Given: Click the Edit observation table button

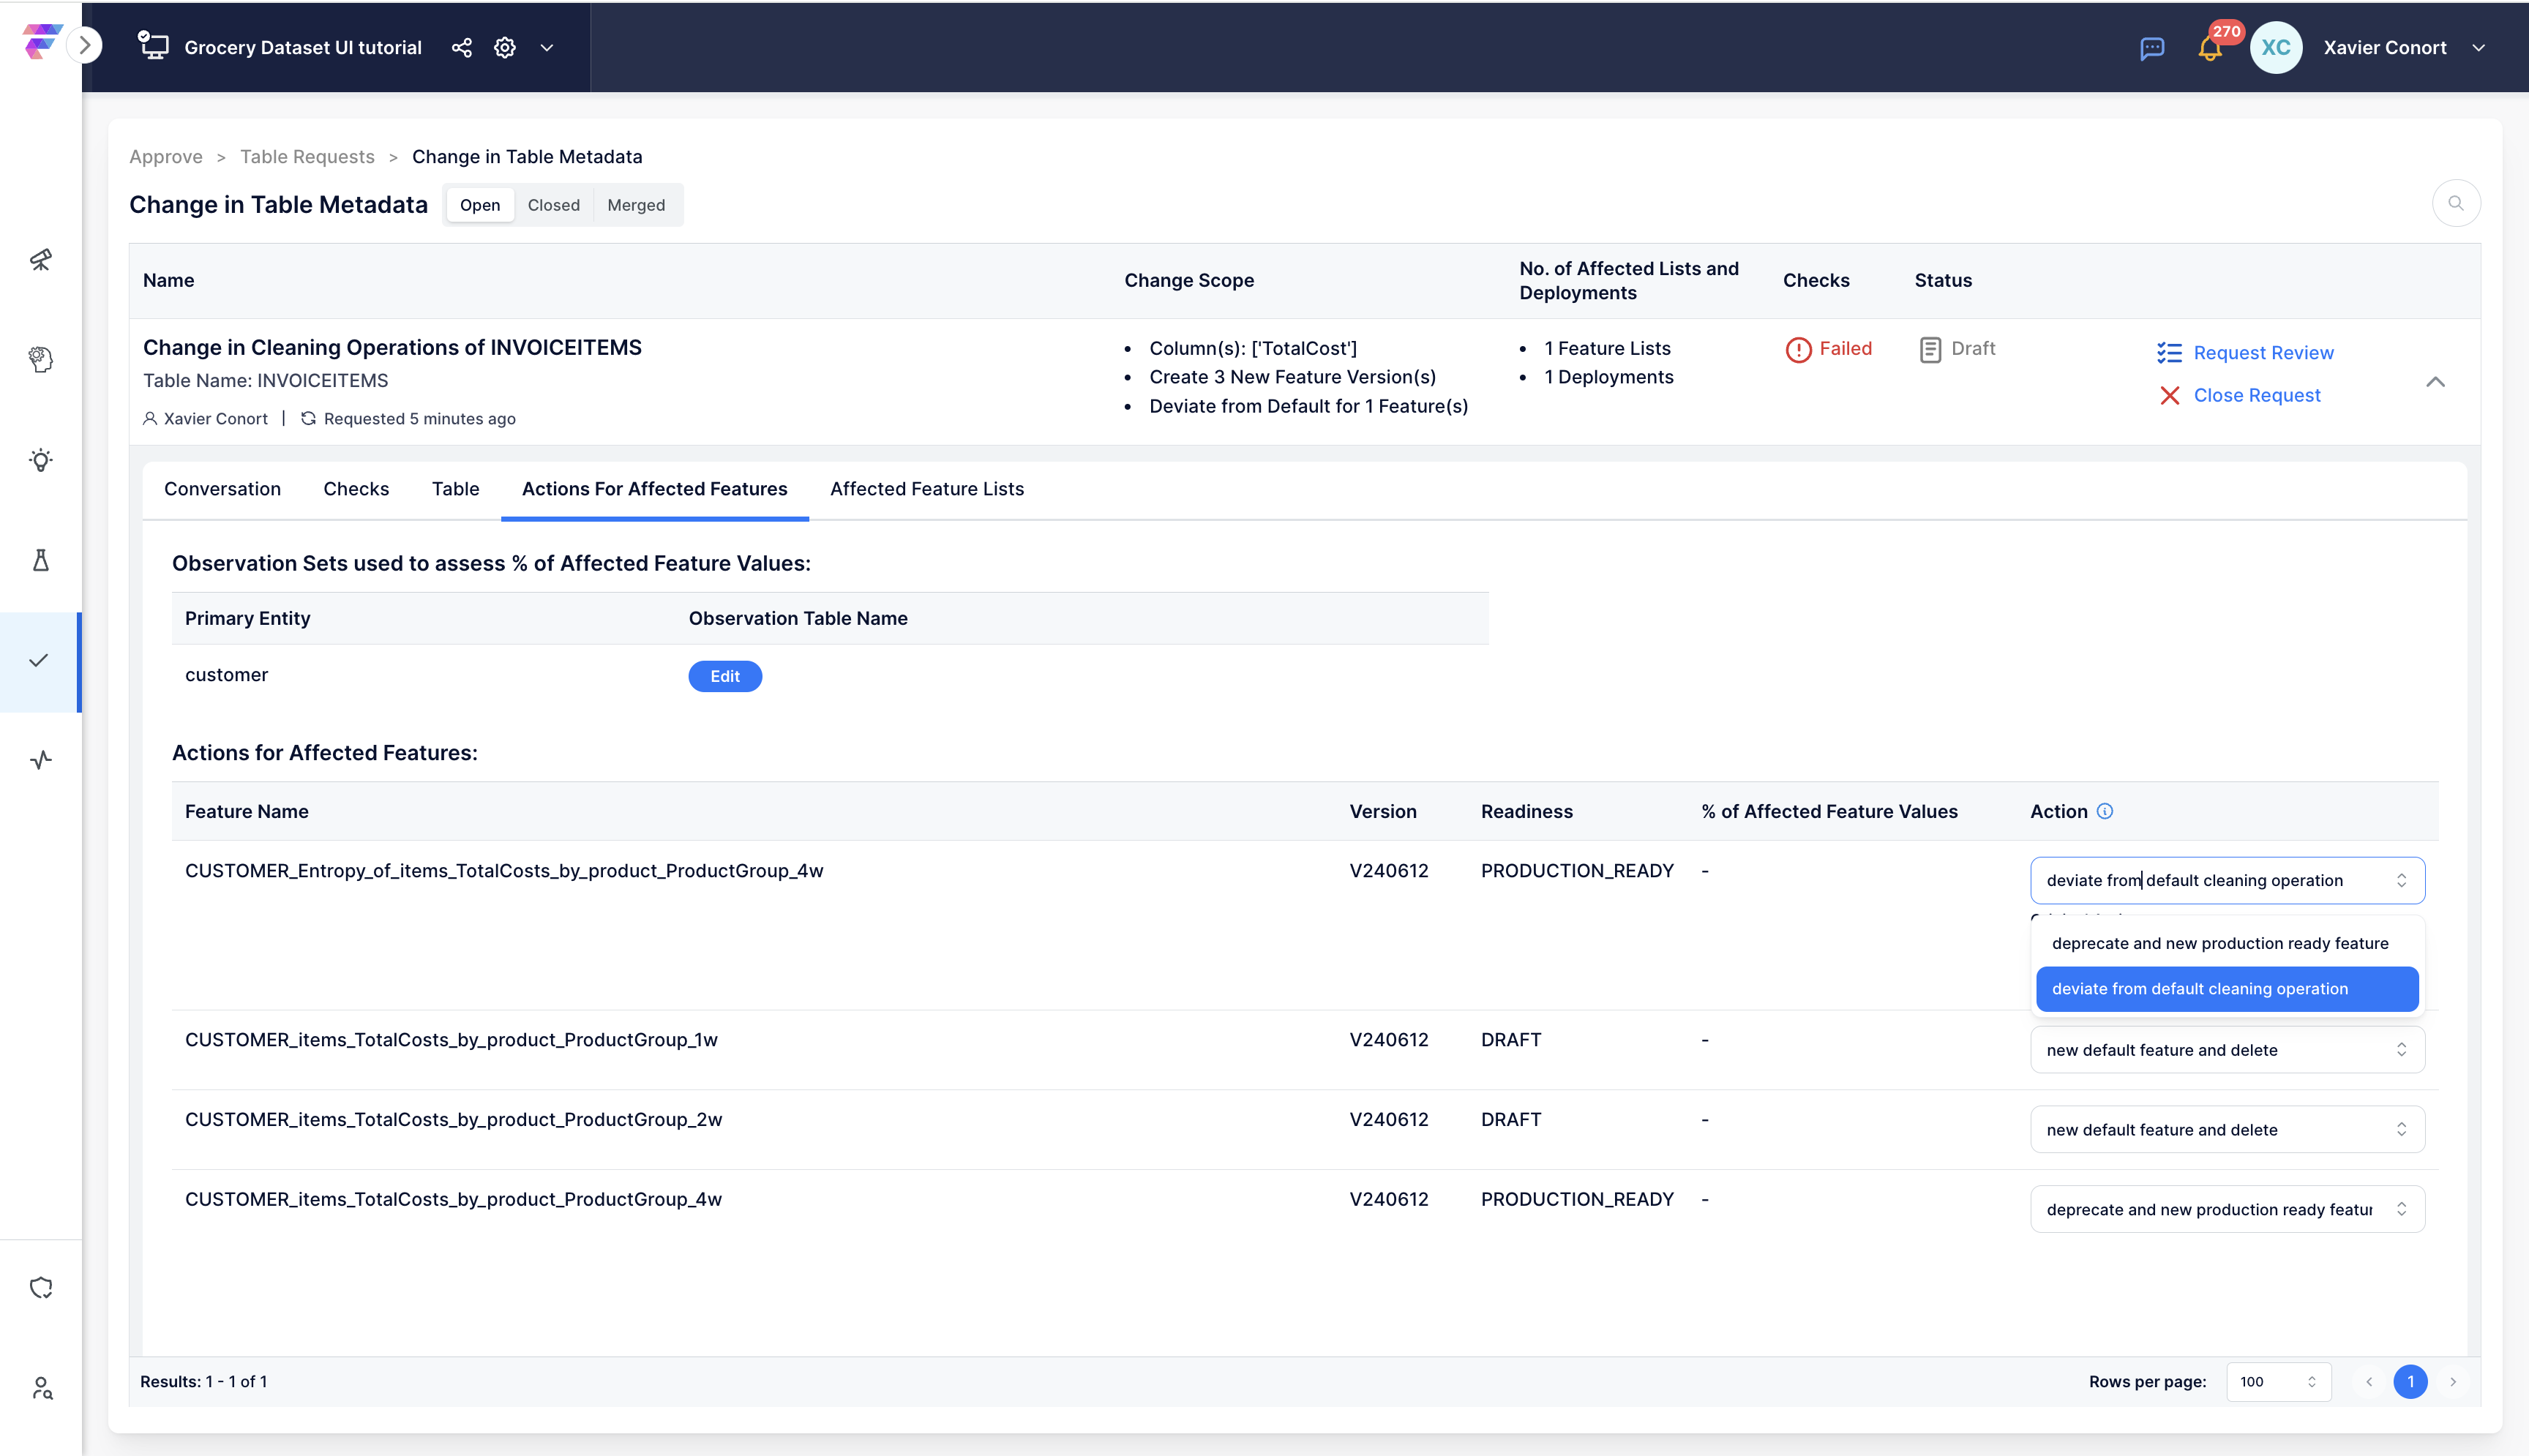Looking at the screenshot, I should point(725,676).
